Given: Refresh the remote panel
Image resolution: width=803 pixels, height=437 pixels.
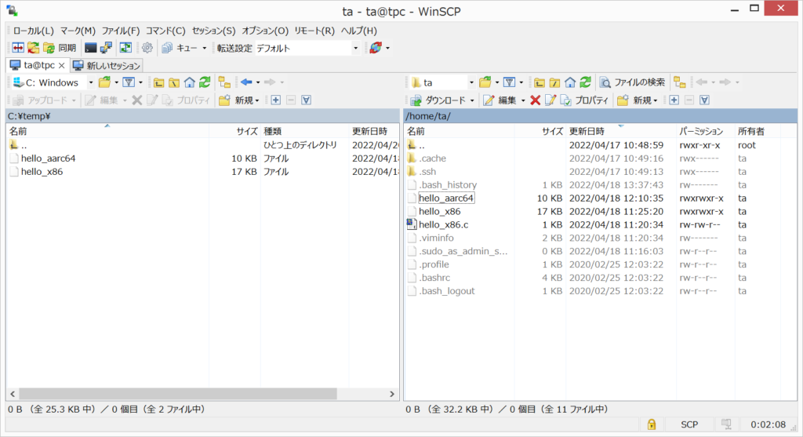Looking at the screenshot, I should click(585, 82).
